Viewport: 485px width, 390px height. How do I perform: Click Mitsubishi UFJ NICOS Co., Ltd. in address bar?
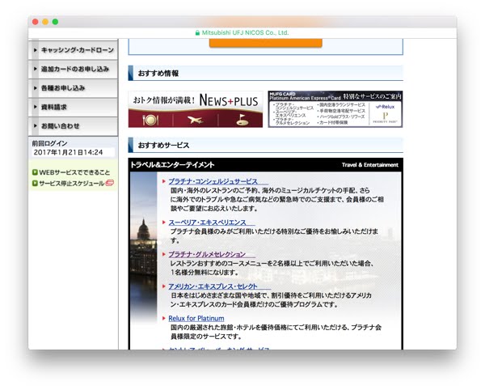pos(245,33)
